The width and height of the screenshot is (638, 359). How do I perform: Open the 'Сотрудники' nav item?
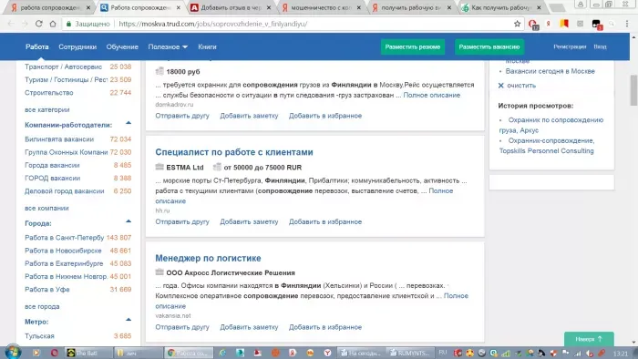(x=77, y=46)
